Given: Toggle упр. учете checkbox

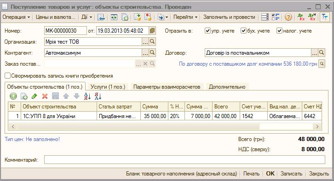Looking at the screenshot, I should (x=207, y=31).
